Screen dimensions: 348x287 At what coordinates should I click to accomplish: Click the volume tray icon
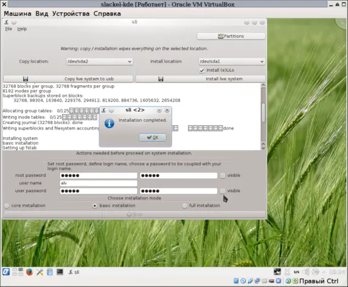(306, 272)
